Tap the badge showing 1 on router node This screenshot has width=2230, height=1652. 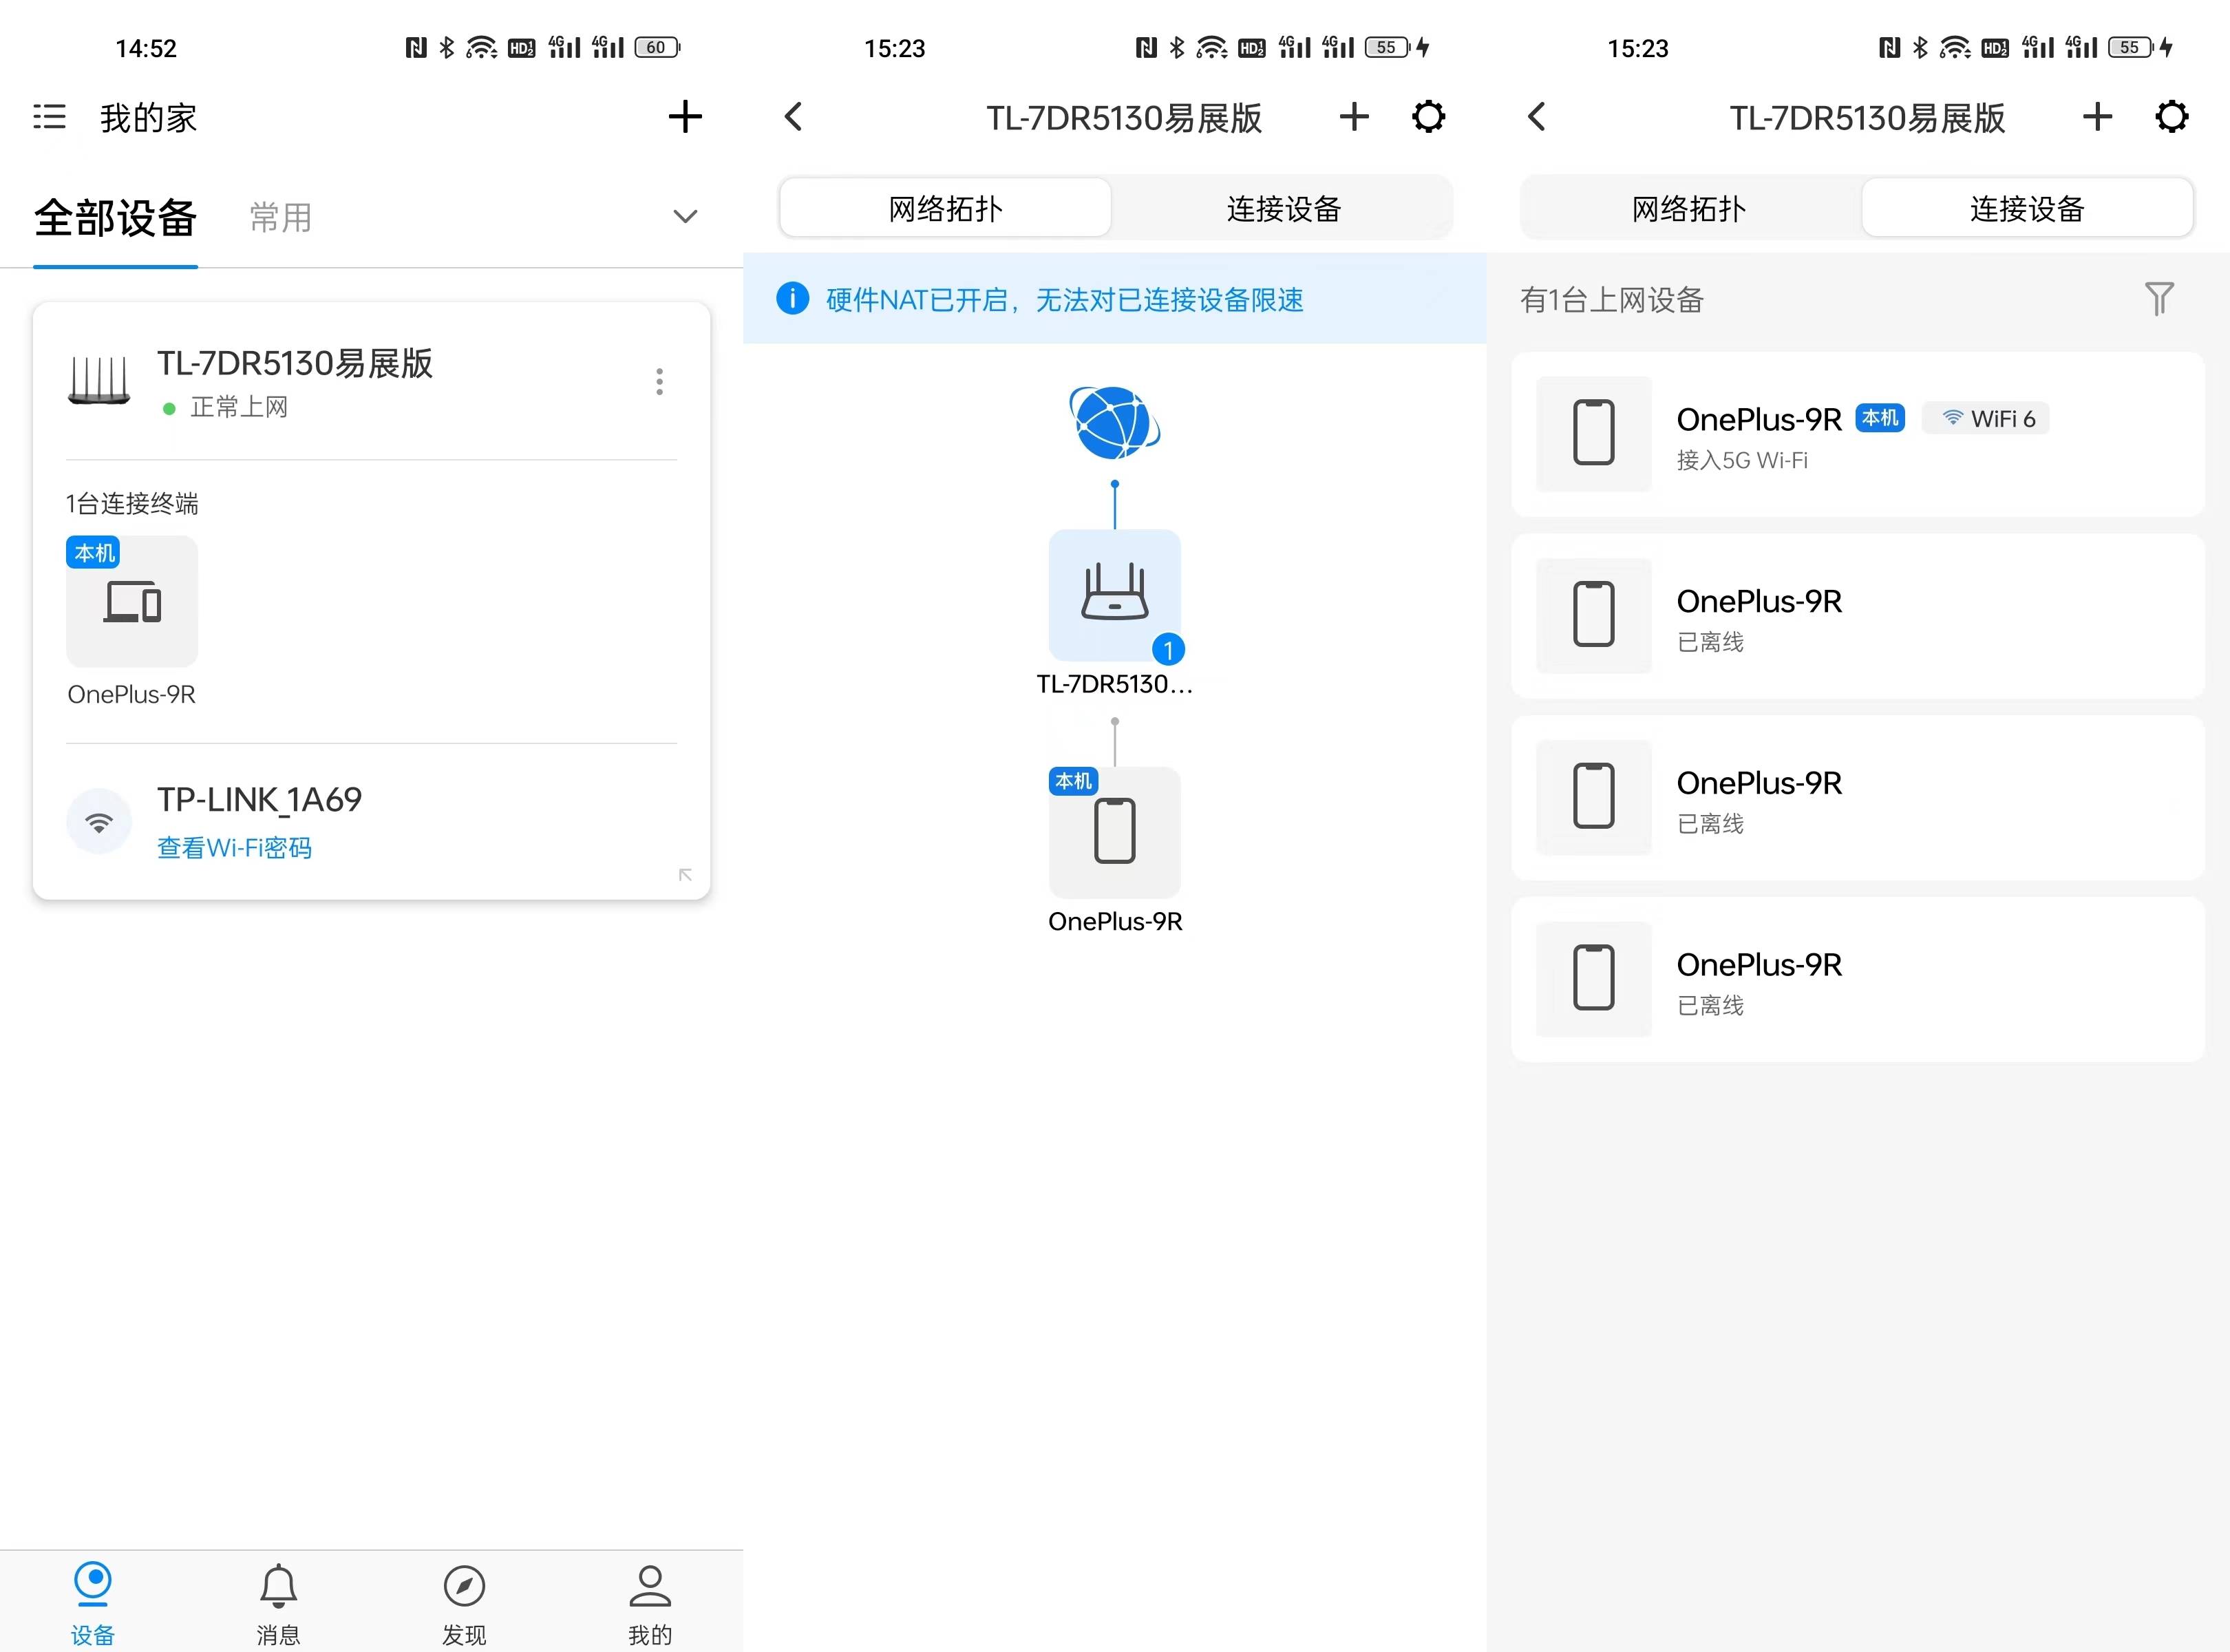(x=1168, y=650)
